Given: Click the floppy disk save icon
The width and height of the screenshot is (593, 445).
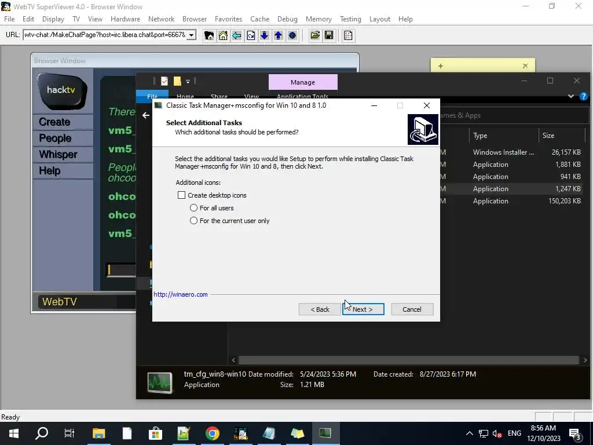Looking at the screenshot, I should pos(329,35).
